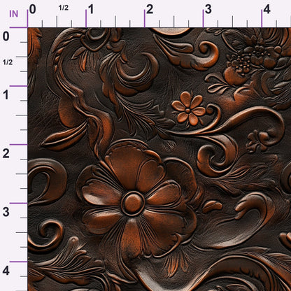Click the 0 on the vertical ruler
291x291 pixels.
(6, 36)
